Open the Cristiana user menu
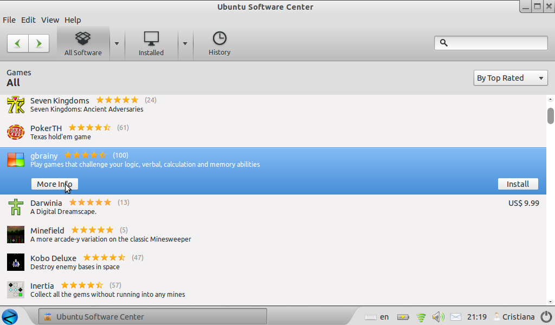This screenshot has width=555, height=325. 514,317
